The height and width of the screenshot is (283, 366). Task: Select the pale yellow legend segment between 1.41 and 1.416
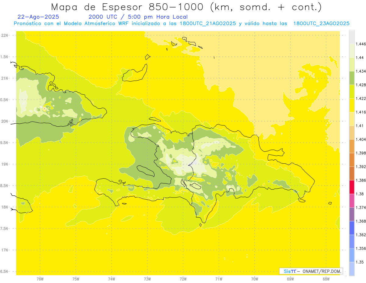pos(352,119)
